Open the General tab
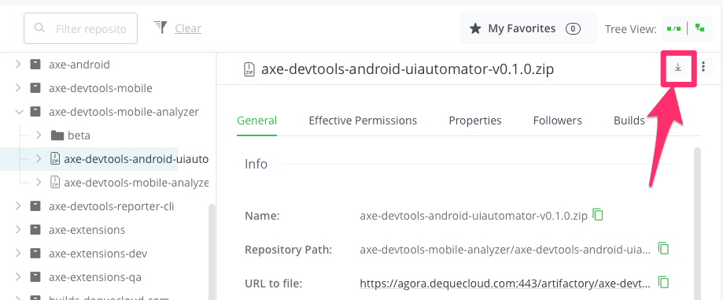 click(x=256, y=121)
